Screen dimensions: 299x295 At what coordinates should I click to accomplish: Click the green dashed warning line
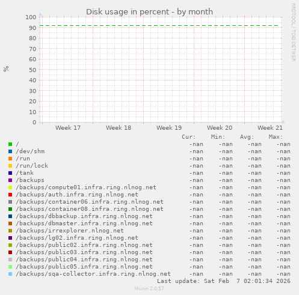[159, 26]
